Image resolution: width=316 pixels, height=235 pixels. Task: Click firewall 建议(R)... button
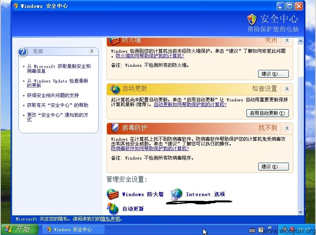tap(273, 74)
